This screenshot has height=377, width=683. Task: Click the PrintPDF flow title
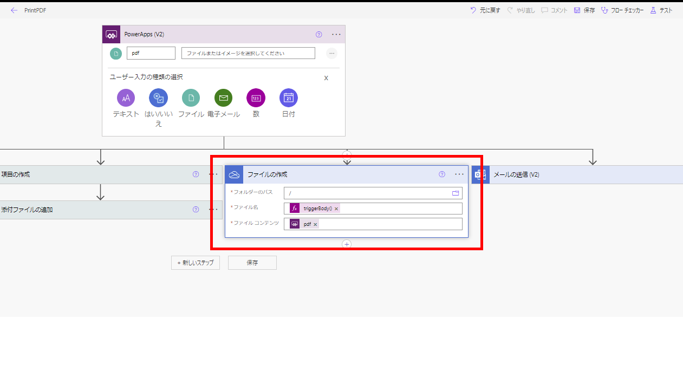click(35, 10)
